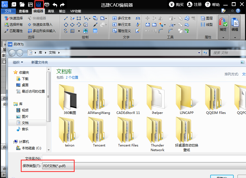Screen dimensions: 246x178
Task: Click the Edit (编辑) clipboard button
Action: click(235, 24)
